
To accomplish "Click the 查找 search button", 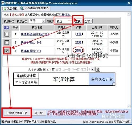I will click(x=78, y=21).
